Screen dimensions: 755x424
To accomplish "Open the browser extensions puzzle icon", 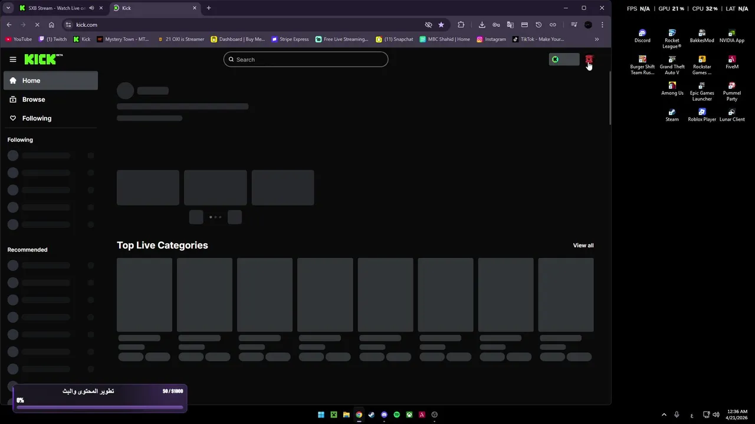I will coord(461,25).
